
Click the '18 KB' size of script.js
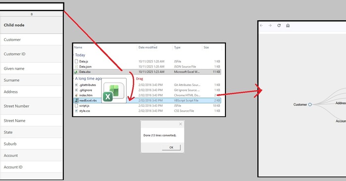point(216,106)
